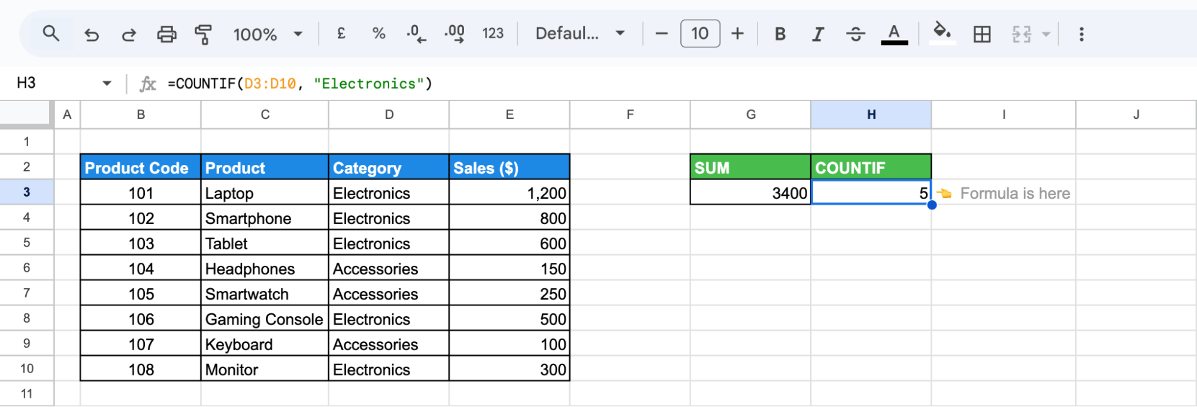Select column H header
Image resolution: width=1197 pixels, height=407 pixels.
pos(871,115)
